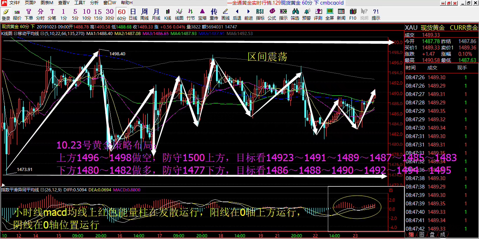Open the 报价 quotes toolbar icon
Screen dimensions: 479x239
point(17,14)
